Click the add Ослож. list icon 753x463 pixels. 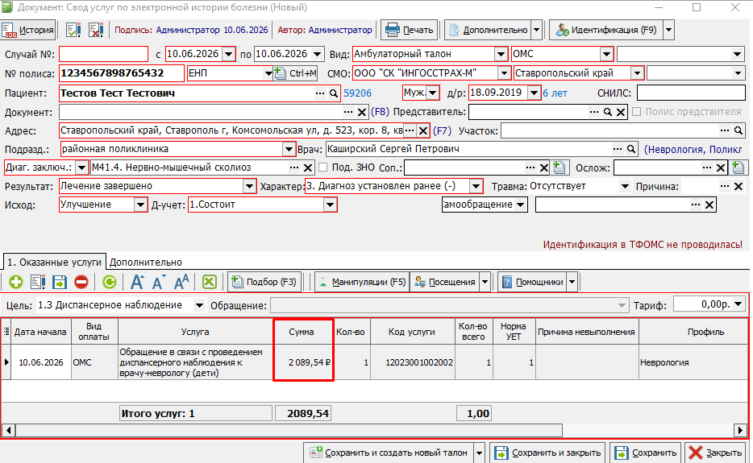738,167
